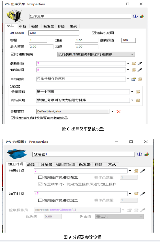Select the 叉车 tab
The image size is (160, 242).
coord(10,26)
